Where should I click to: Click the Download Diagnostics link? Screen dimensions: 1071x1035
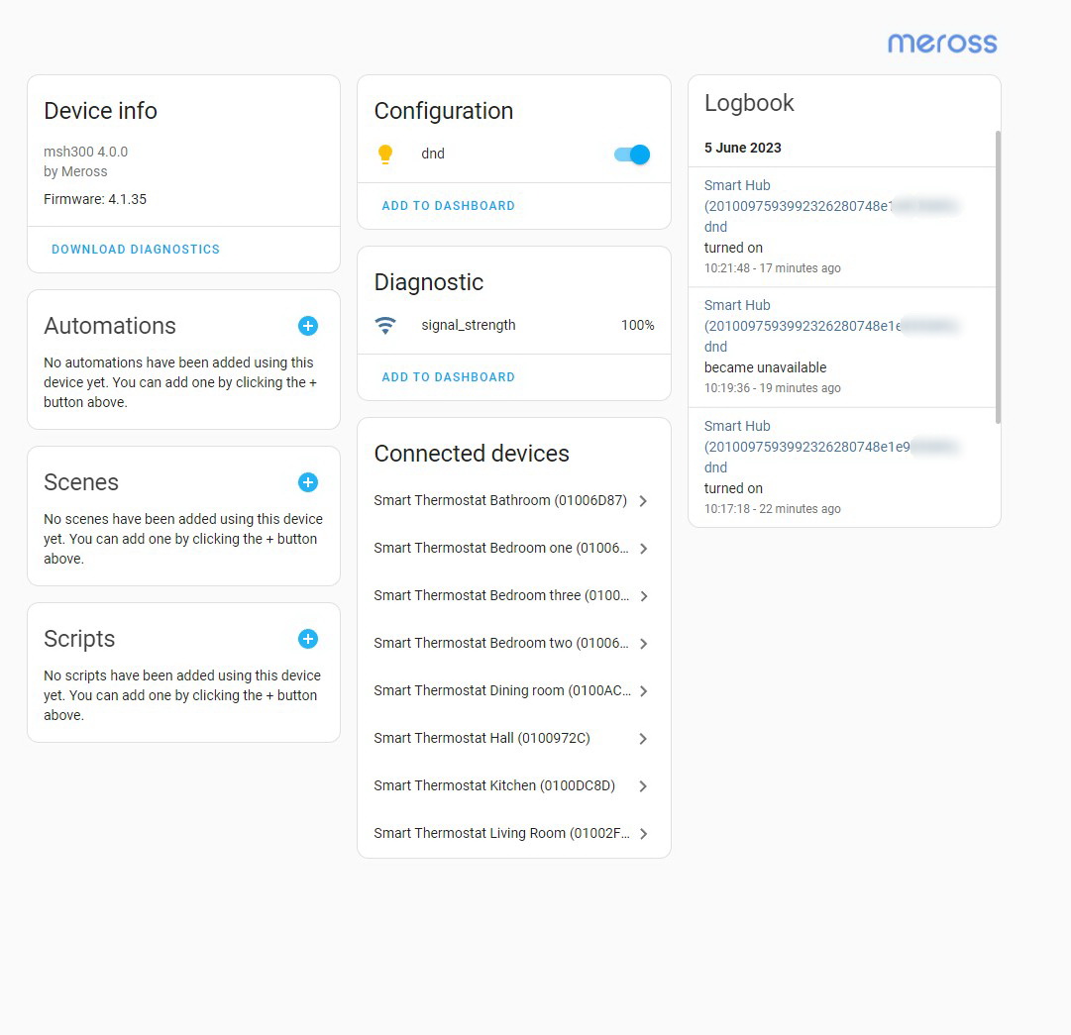[x=136, y=249]
